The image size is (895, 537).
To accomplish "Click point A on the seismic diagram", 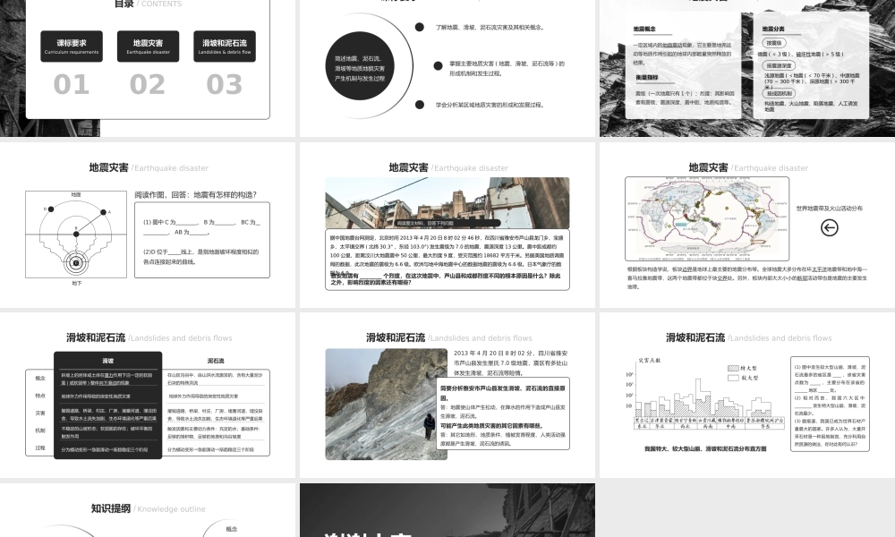I will [103, 212].
